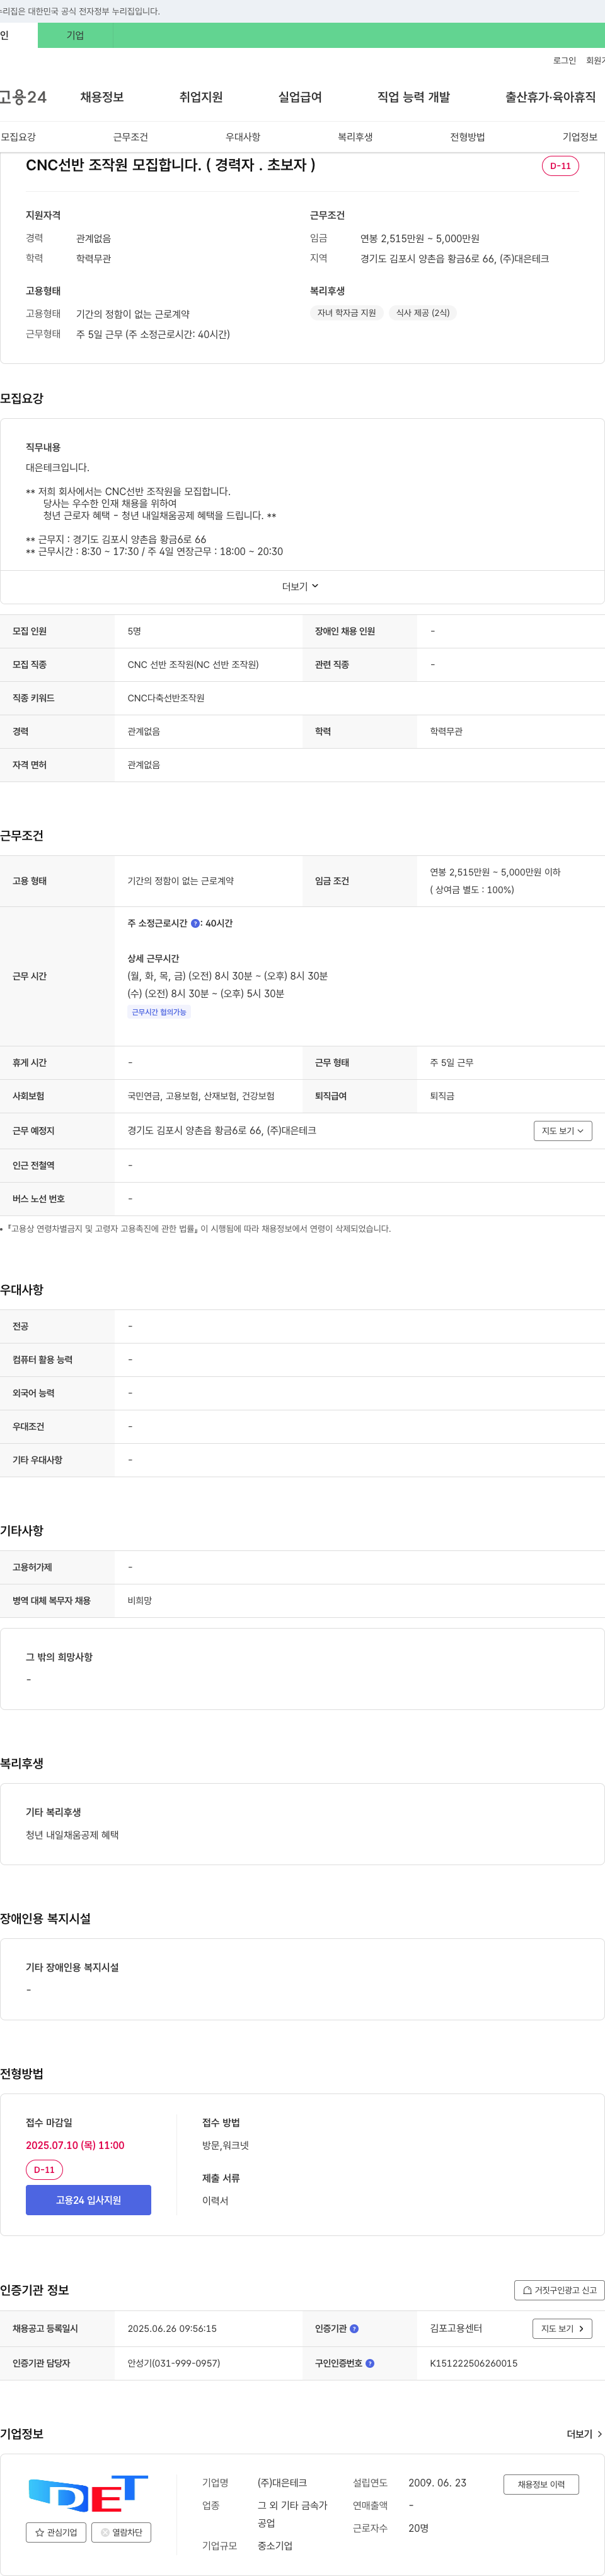Jump to the 우대사항 section tab
The width and height of the screenshot is (605, 2576).
(x=243, y=137)
